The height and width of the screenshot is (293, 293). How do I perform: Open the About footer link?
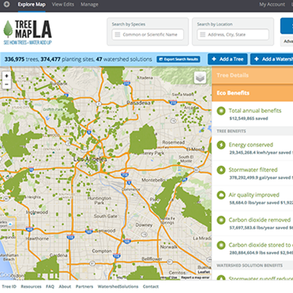click(65, 286)
